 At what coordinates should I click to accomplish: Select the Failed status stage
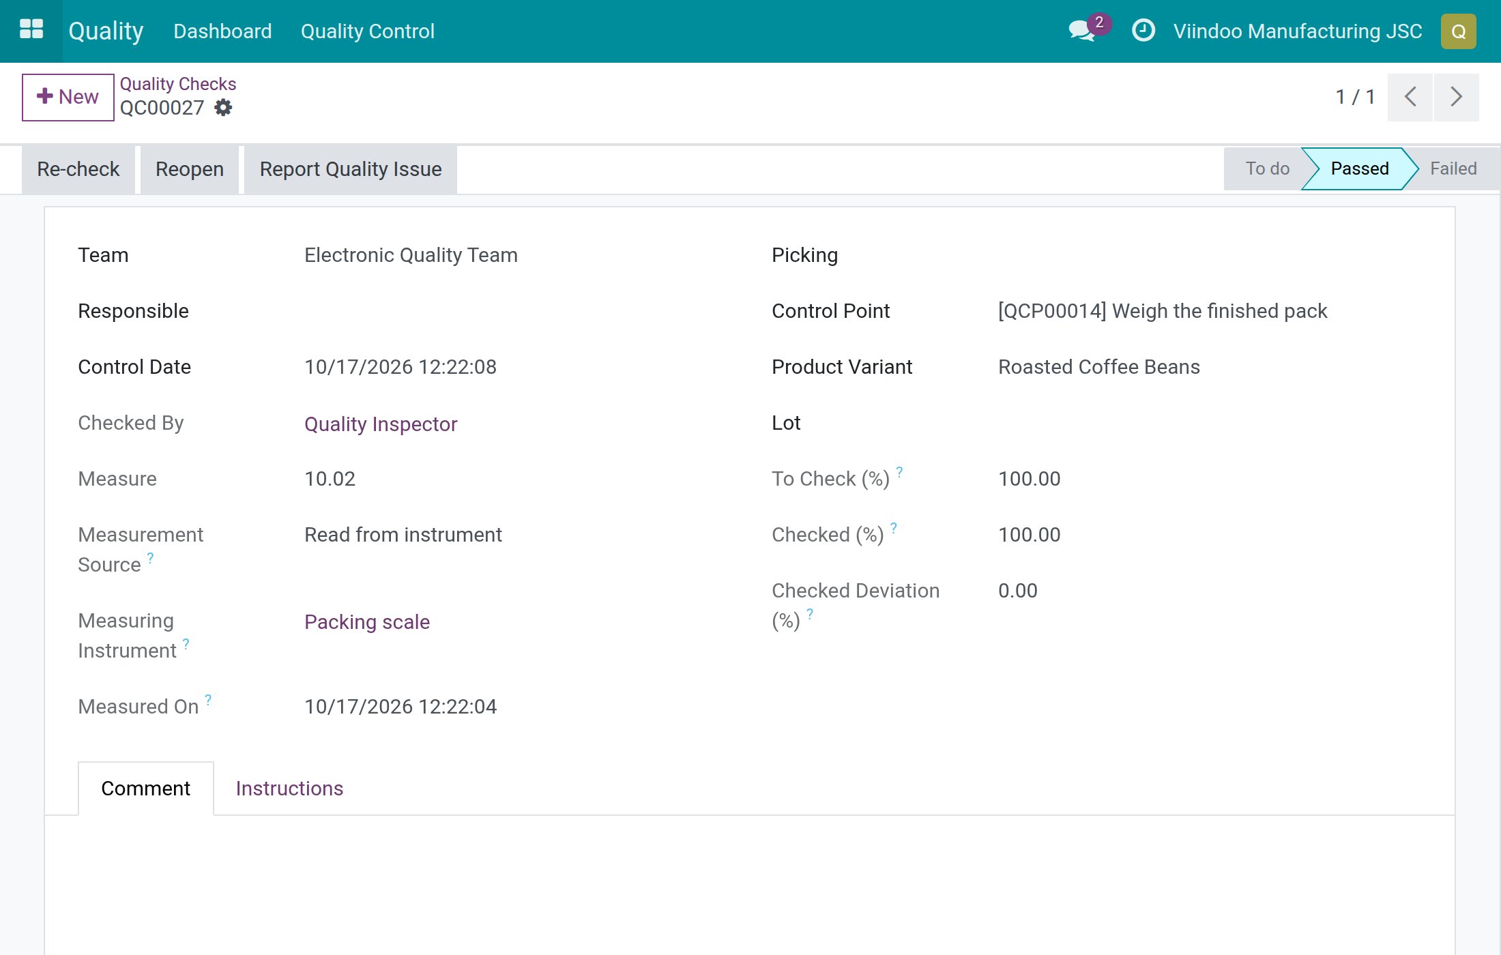[x=1453, y=168]
